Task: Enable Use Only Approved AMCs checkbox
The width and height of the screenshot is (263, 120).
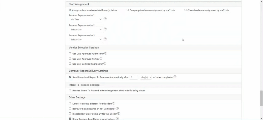Action: pos(70,59)
